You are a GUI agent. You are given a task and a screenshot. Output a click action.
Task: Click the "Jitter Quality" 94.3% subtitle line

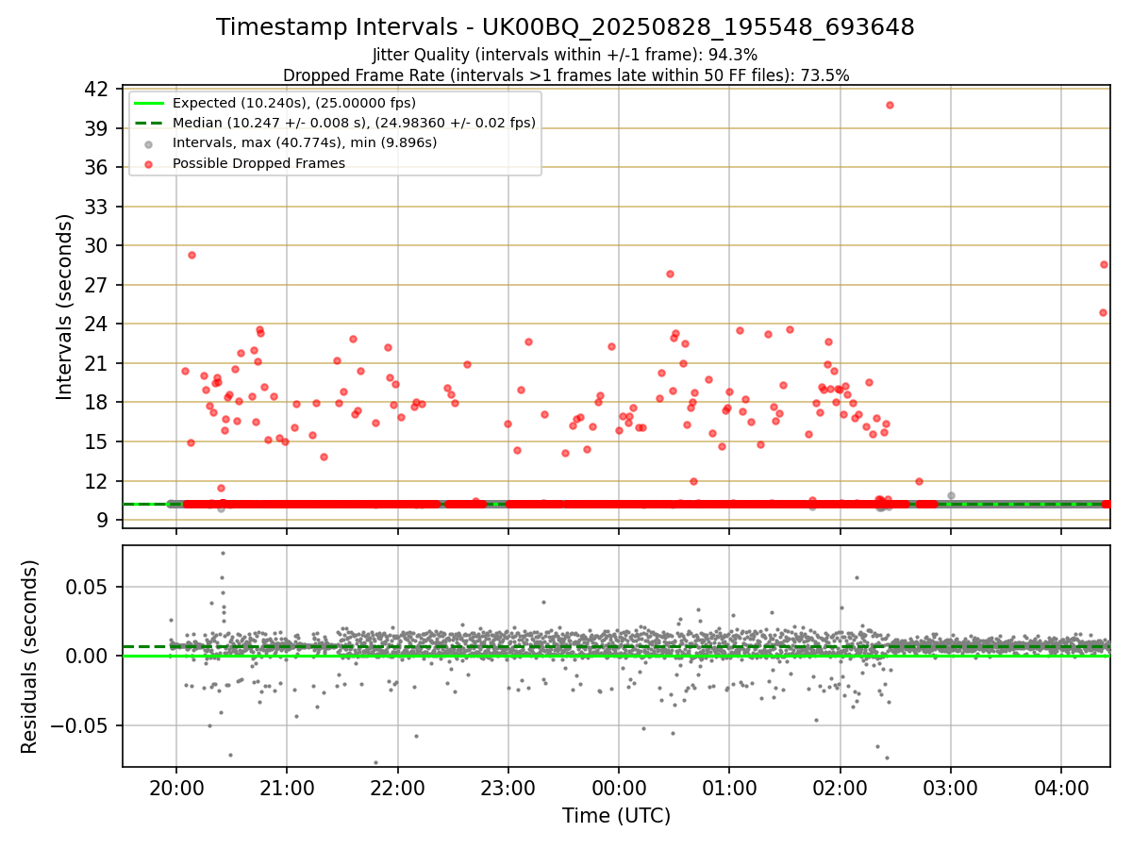click(x=565, y=55)
